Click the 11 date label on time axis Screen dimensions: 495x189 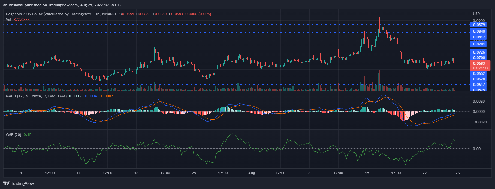[x=79, y=173]
